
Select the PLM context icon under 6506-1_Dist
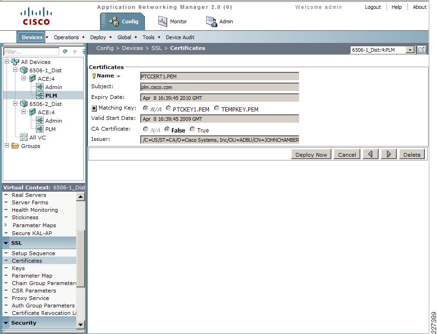click(40, 95)
